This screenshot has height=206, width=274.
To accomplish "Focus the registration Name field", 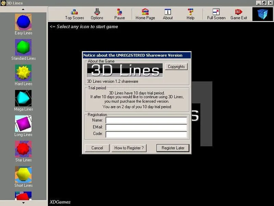I will click(146, 121).
